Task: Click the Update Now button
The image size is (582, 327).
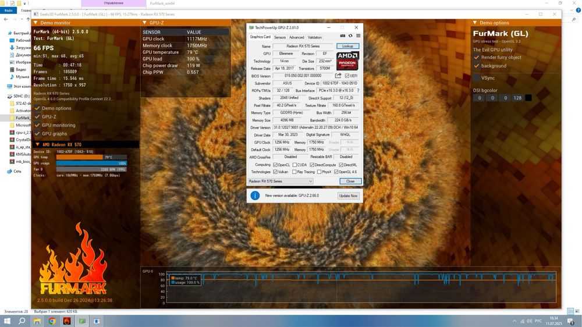Action: click(349, 196)
